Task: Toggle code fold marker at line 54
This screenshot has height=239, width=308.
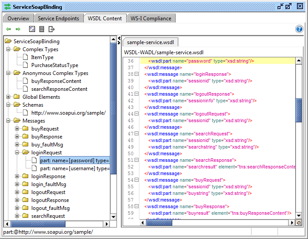Action: tap(136, 180)
